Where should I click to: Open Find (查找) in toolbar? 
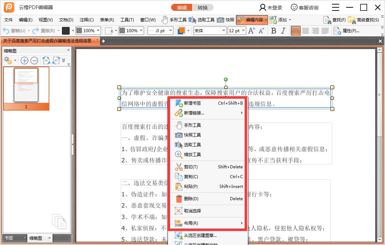(334, 20)
